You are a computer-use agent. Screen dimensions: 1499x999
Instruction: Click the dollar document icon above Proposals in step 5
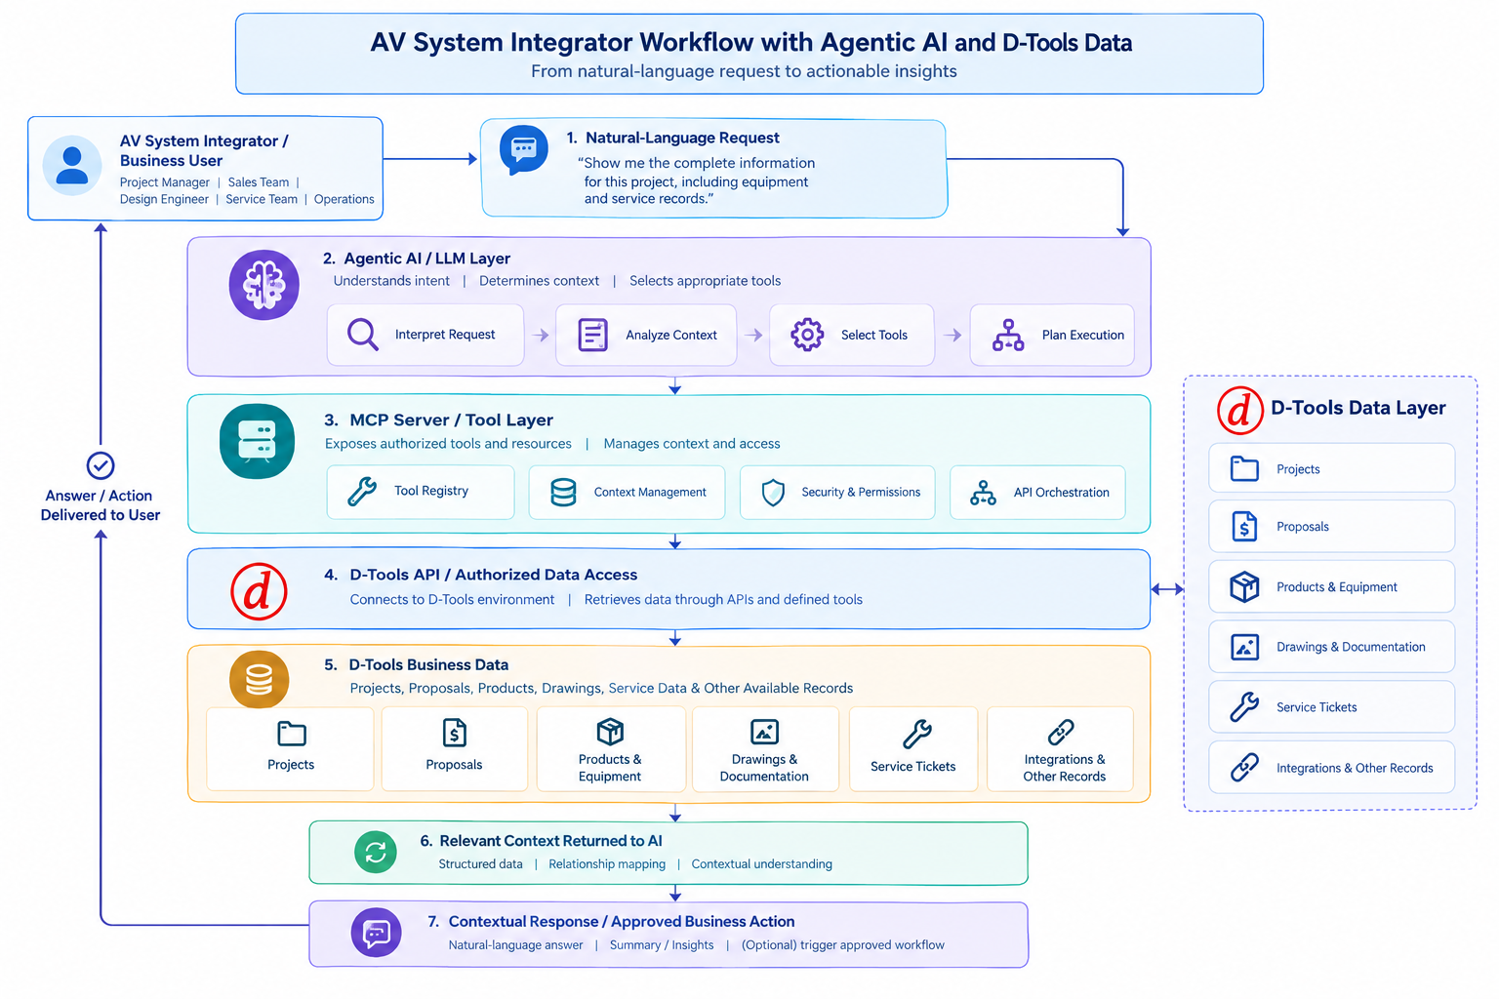click(455, 733)
